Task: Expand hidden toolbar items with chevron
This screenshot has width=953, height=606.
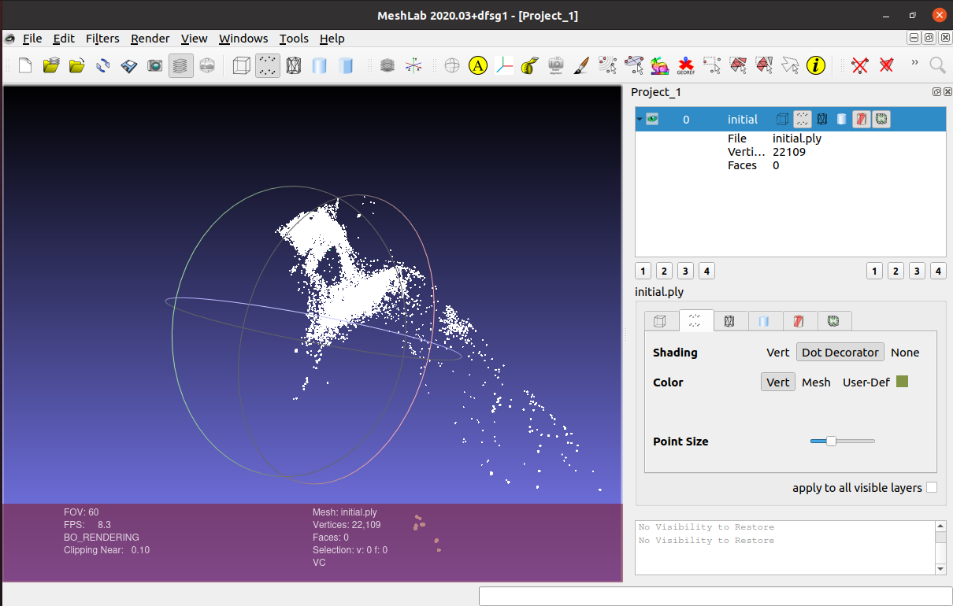Action: tap(914, 63)
